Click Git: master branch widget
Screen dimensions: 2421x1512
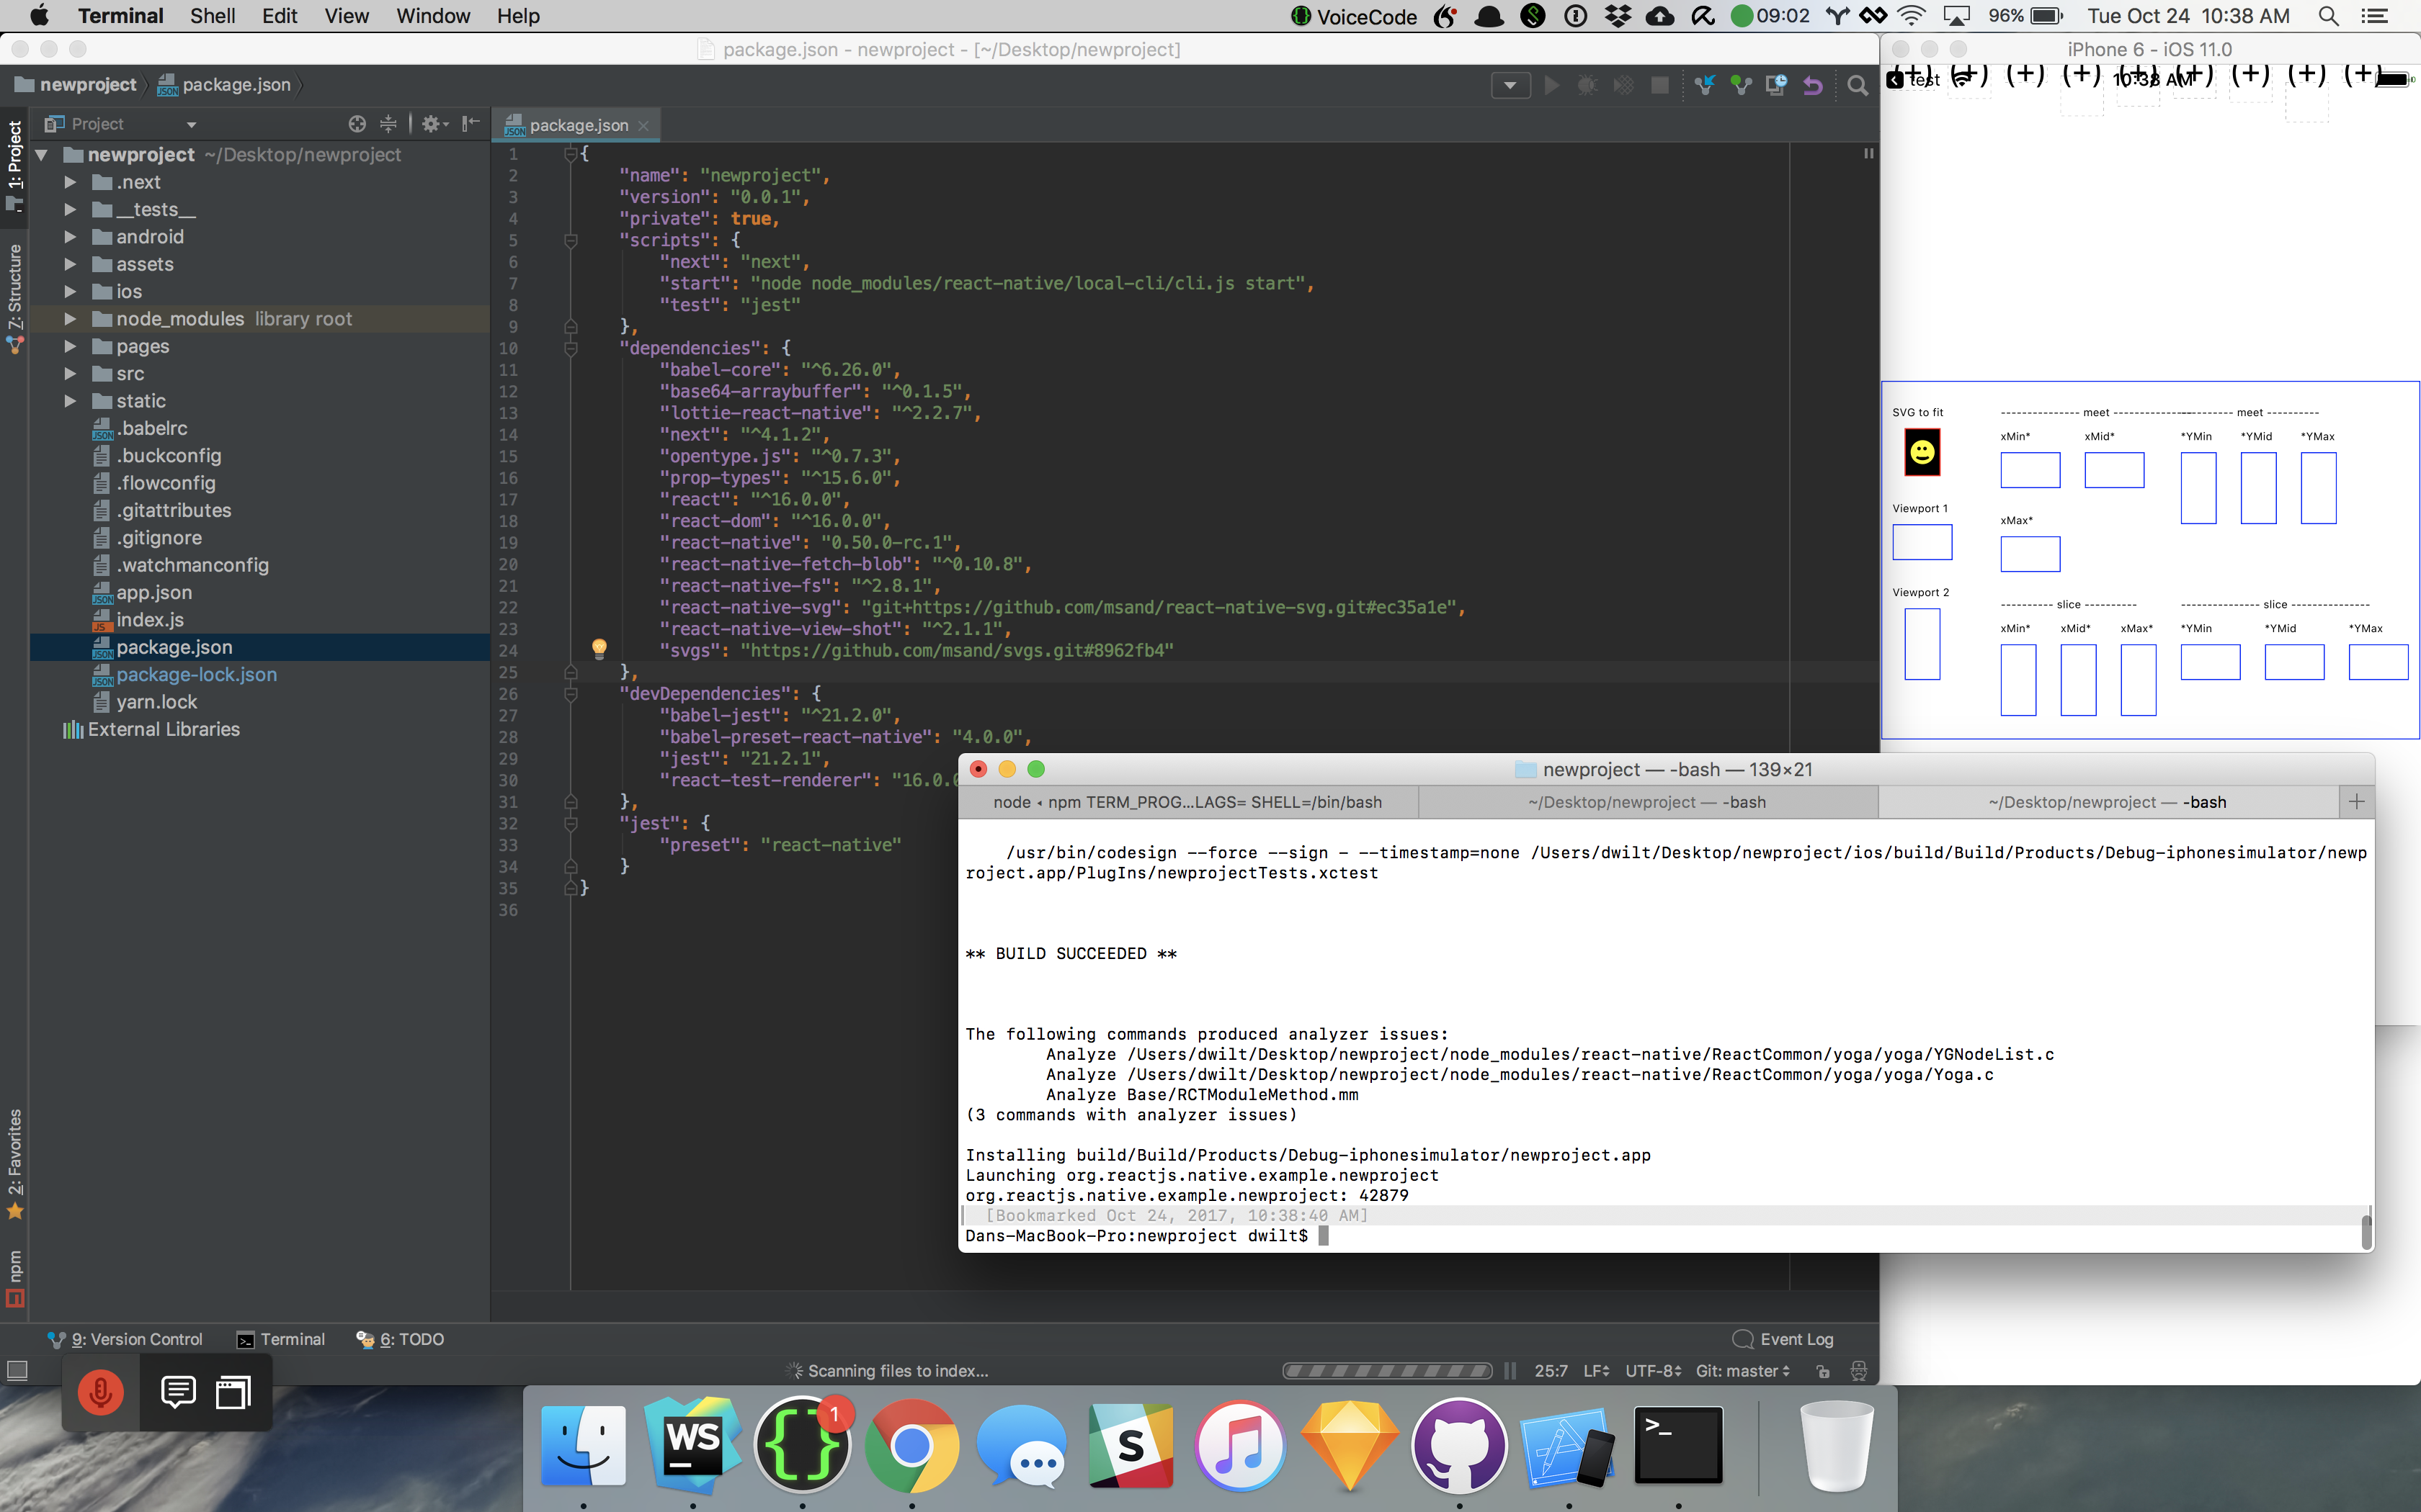[x=1742, y=1371]
